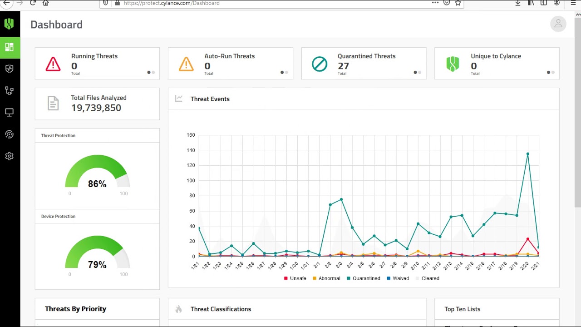
Task: Click the Auto-Run Threats card title
Action: pos(230,56)
